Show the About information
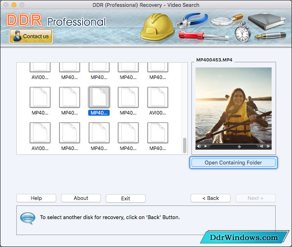 coord(81,198)
